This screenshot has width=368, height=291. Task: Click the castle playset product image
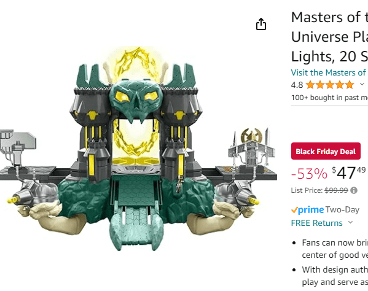(138, 149)
